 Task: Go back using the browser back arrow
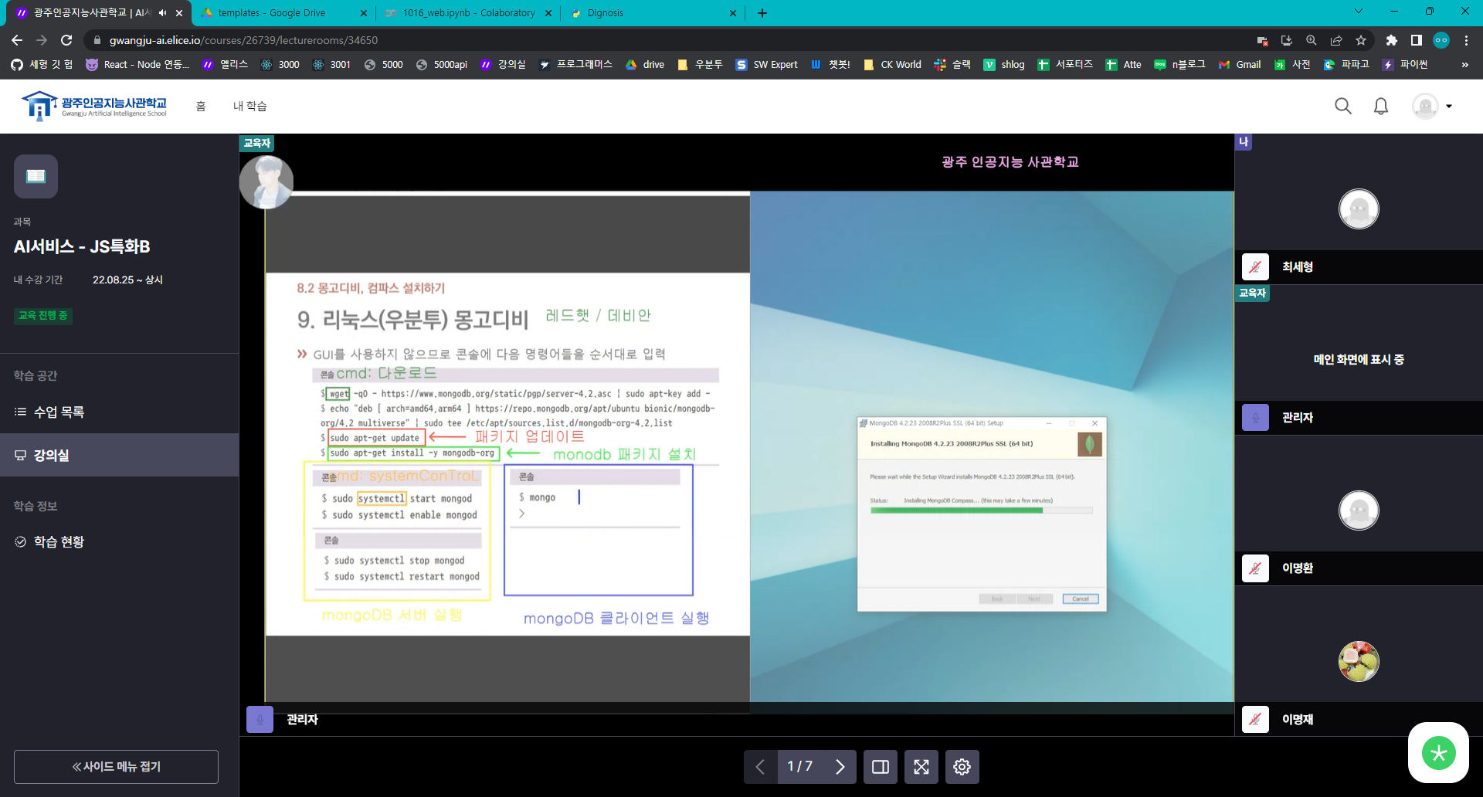point(17,40)
